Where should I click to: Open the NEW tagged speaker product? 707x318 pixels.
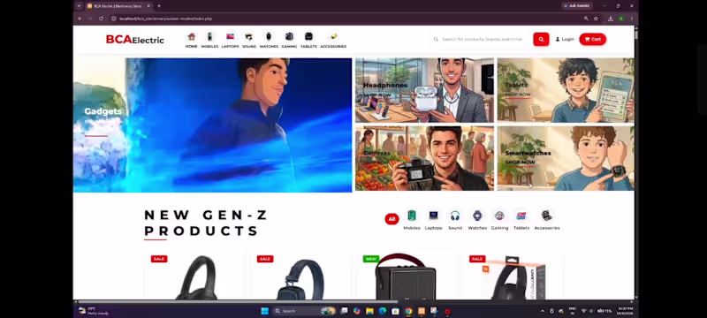click(x=406, y=276)
